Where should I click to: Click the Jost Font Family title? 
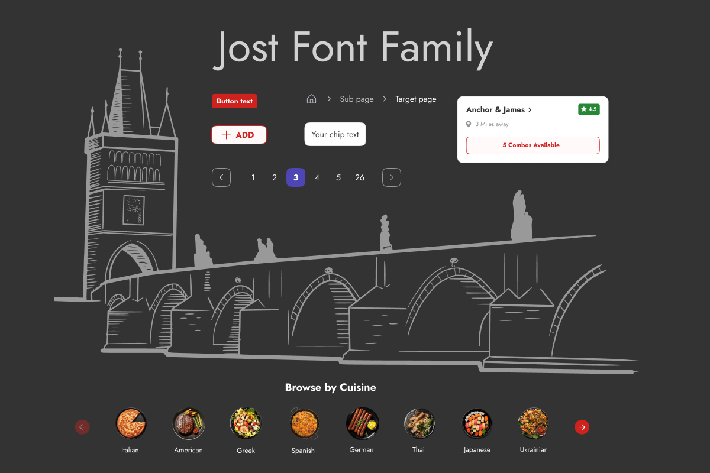pyautogui.click(x=353, y=48)
